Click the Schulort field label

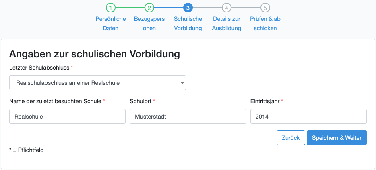pos(140,101)
